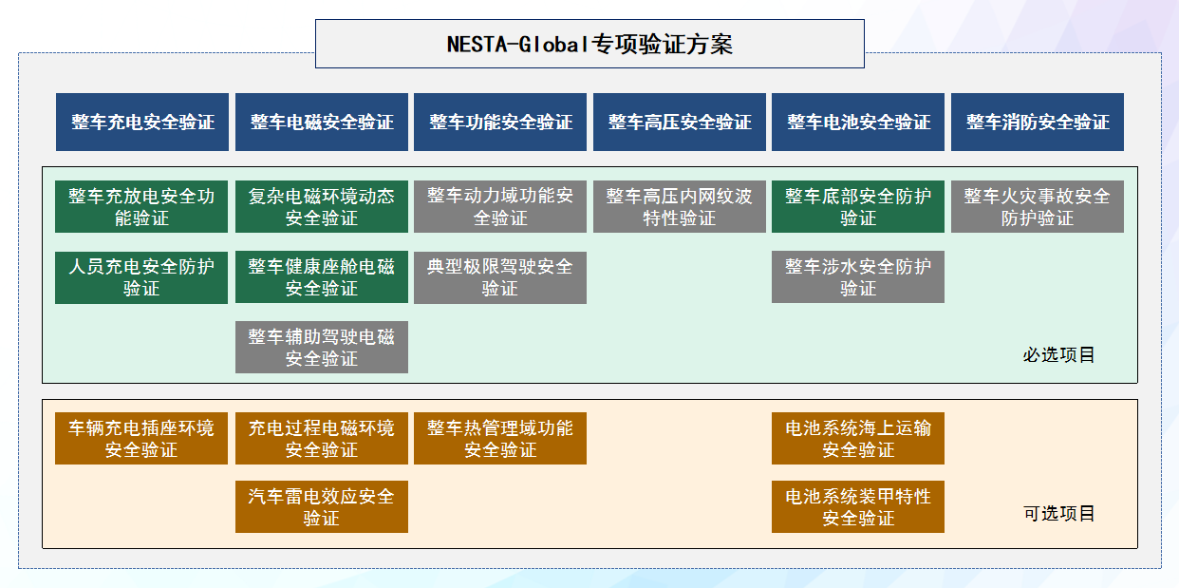Select the 整车电磁安全验证 category
Screen dimensions: 1179x588
(321, 122)
